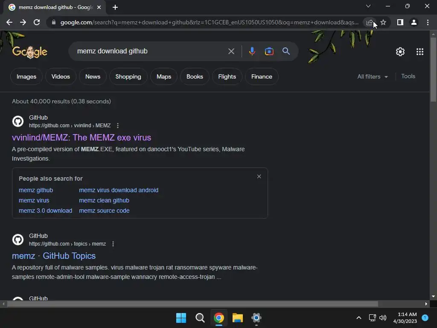Switch to Videos results

61,76
